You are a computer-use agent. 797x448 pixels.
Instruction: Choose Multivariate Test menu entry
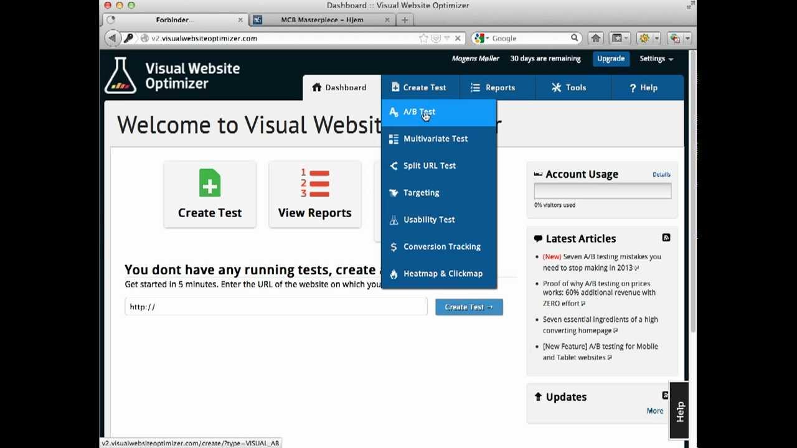pos(439,139)
